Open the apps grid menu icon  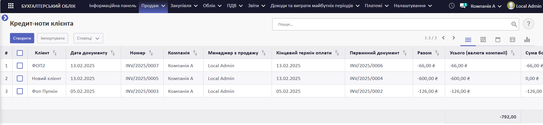11,6
